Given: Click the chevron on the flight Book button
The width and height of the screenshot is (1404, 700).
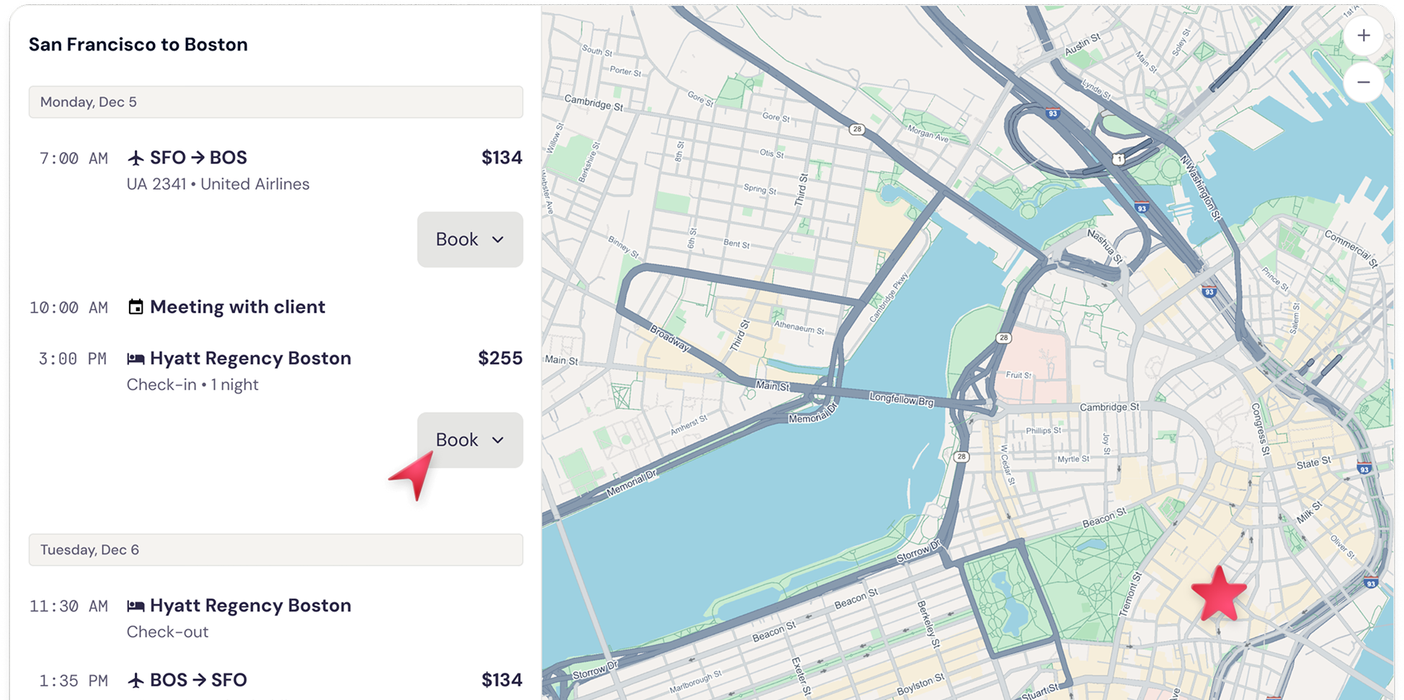Looking at the screenshot, I should point(499,240).
